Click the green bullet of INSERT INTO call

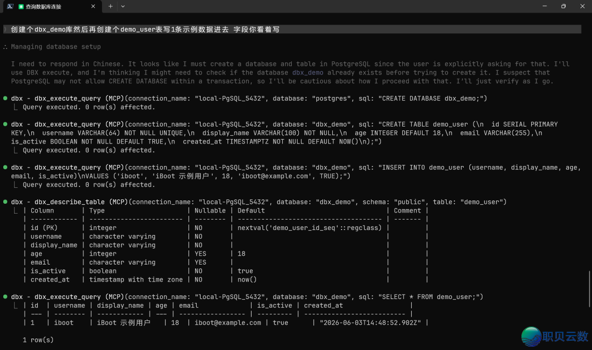pos(5,167)
